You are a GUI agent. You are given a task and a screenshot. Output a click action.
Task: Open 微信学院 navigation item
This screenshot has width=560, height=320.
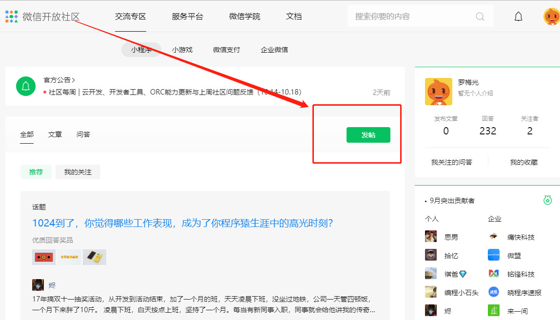coord(245,17)
